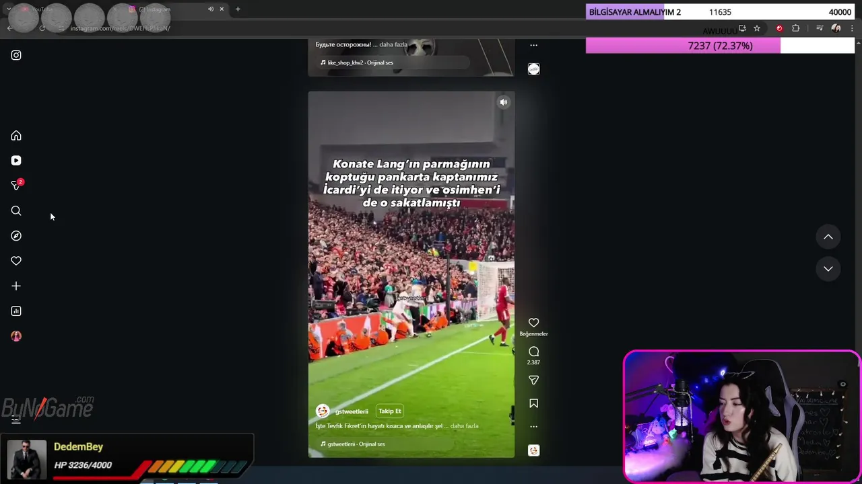
Task: Save the gstweetlerii reel with bookmark
Action: [x=533, y=403]
